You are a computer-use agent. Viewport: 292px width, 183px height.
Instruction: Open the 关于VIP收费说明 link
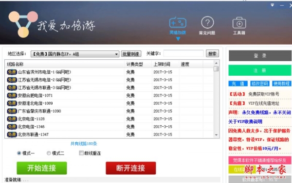[x=245, y=122]
